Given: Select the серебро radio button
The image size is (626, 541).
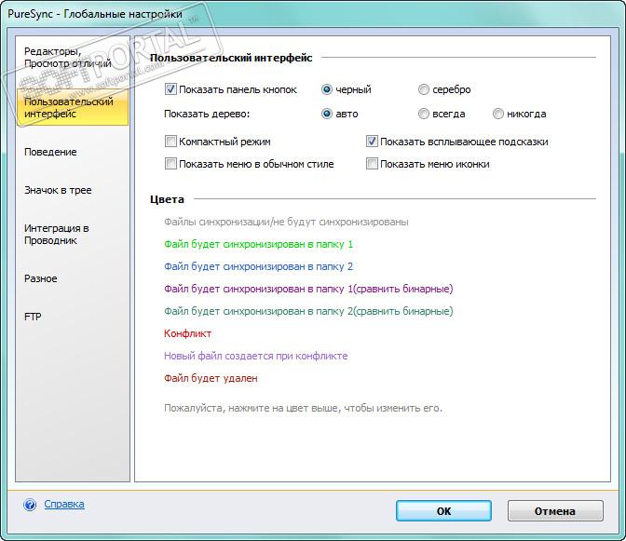Looking at the screenshot, I should pyautogui.click(x=423, y=89).
